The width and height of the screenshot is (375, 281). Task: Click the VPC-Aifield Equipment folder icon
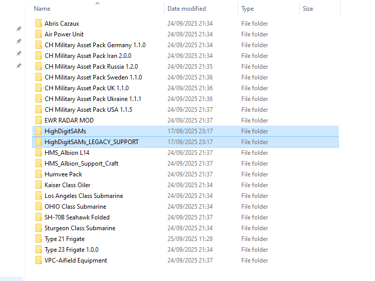click(38, 260)
